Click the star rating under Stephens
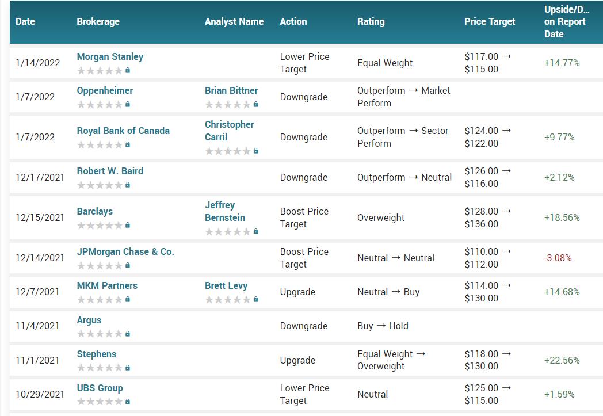This screenshot has height=416, width=603. coord(100,368)
